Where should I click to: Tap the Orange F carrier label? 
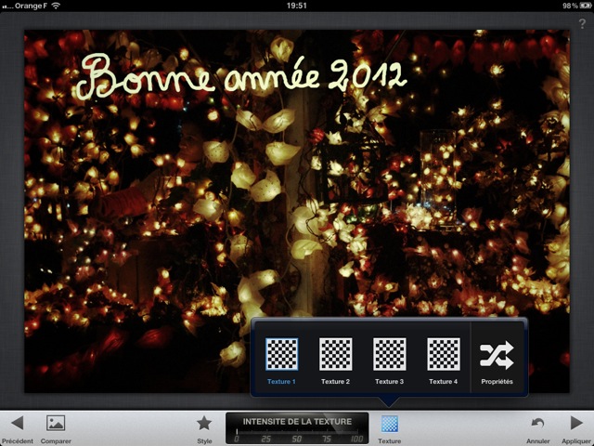(x=26, y=6)
